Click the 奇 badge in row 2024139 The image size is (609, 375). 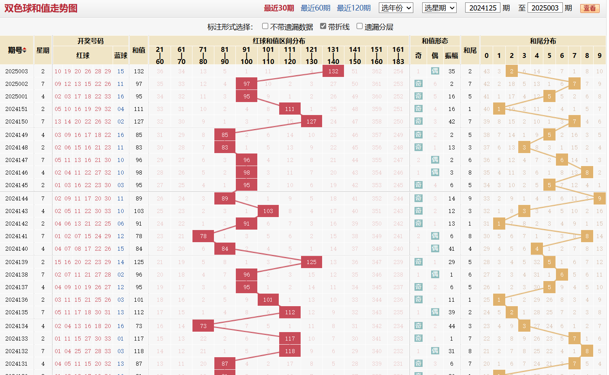pyautogui.click(x=418, y=262)
